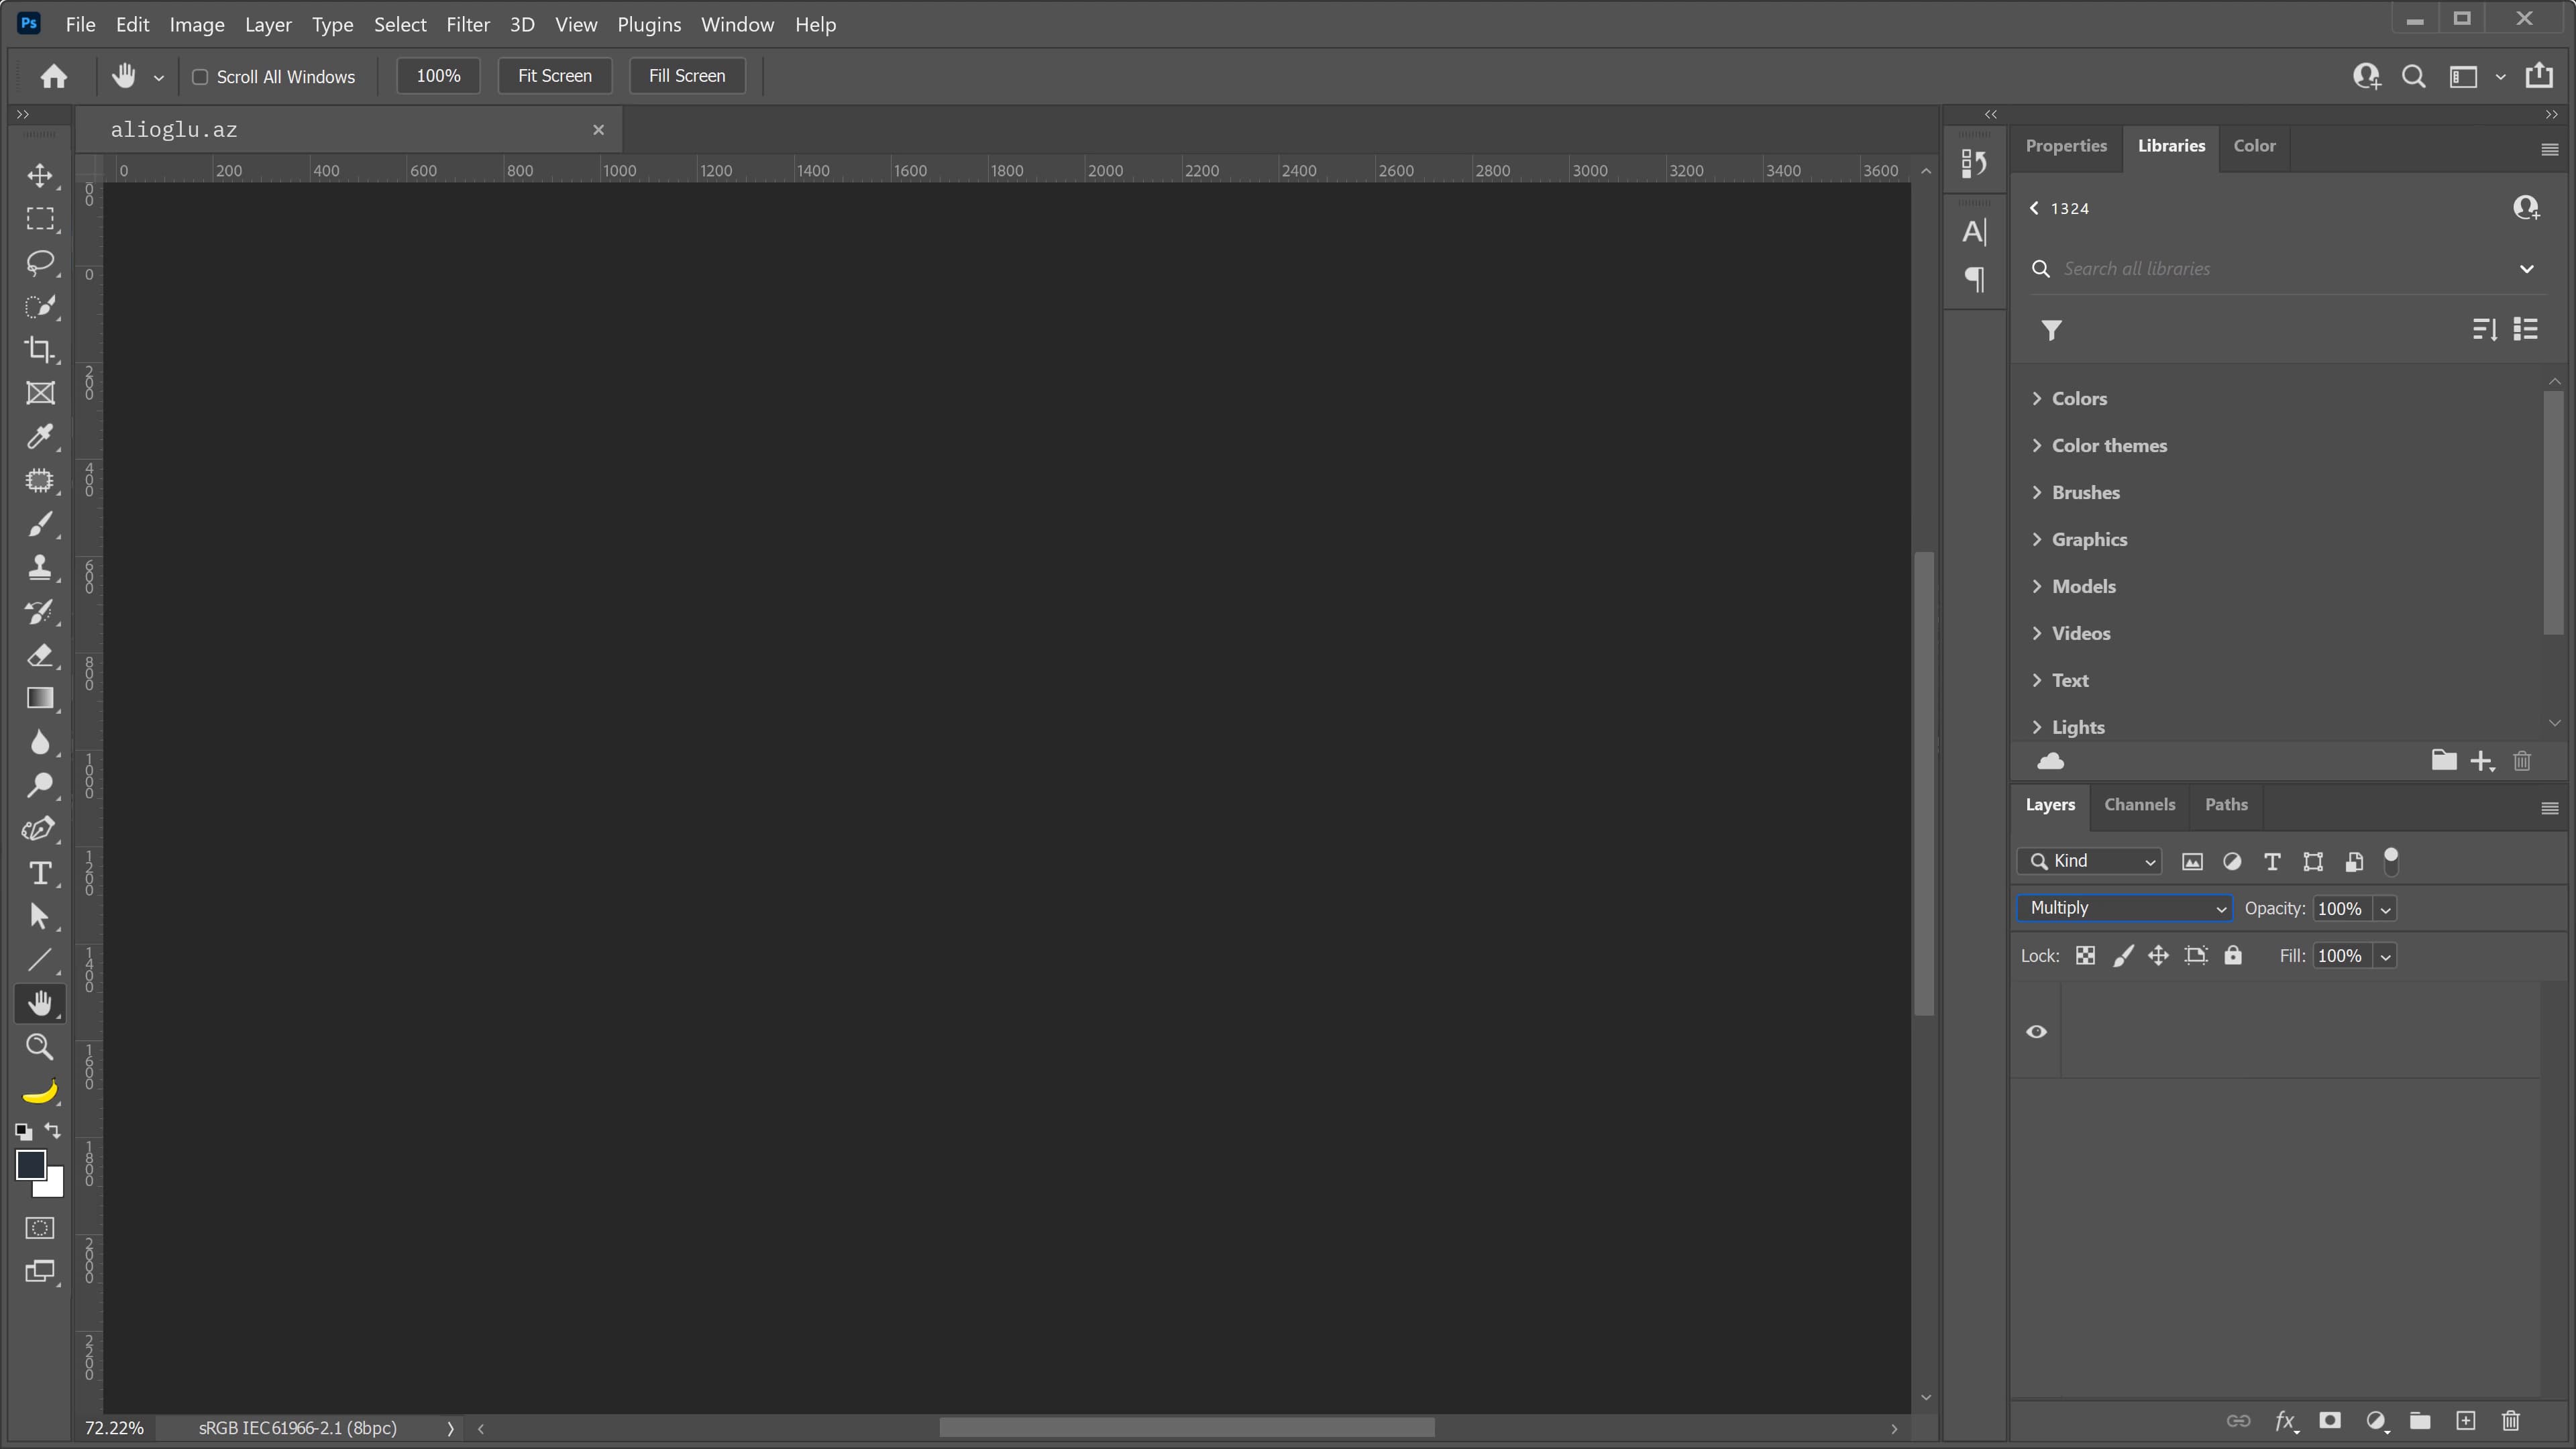2576x1449 pixels.
Task: Choose the Eraser tool
Action: coord(40,655)
